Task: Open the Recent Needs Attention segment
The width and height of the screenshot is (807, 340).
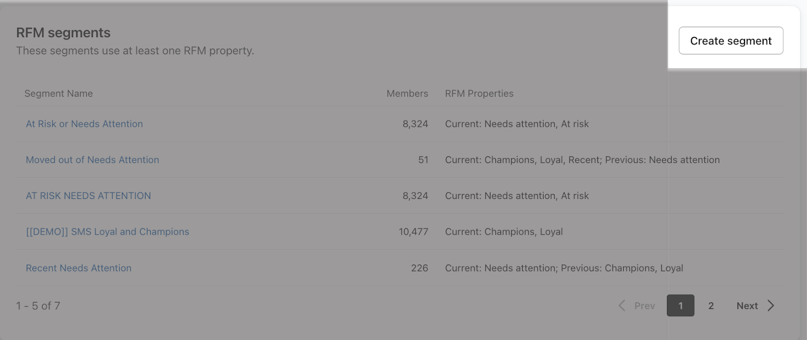Action: click(x=79, y=268)
